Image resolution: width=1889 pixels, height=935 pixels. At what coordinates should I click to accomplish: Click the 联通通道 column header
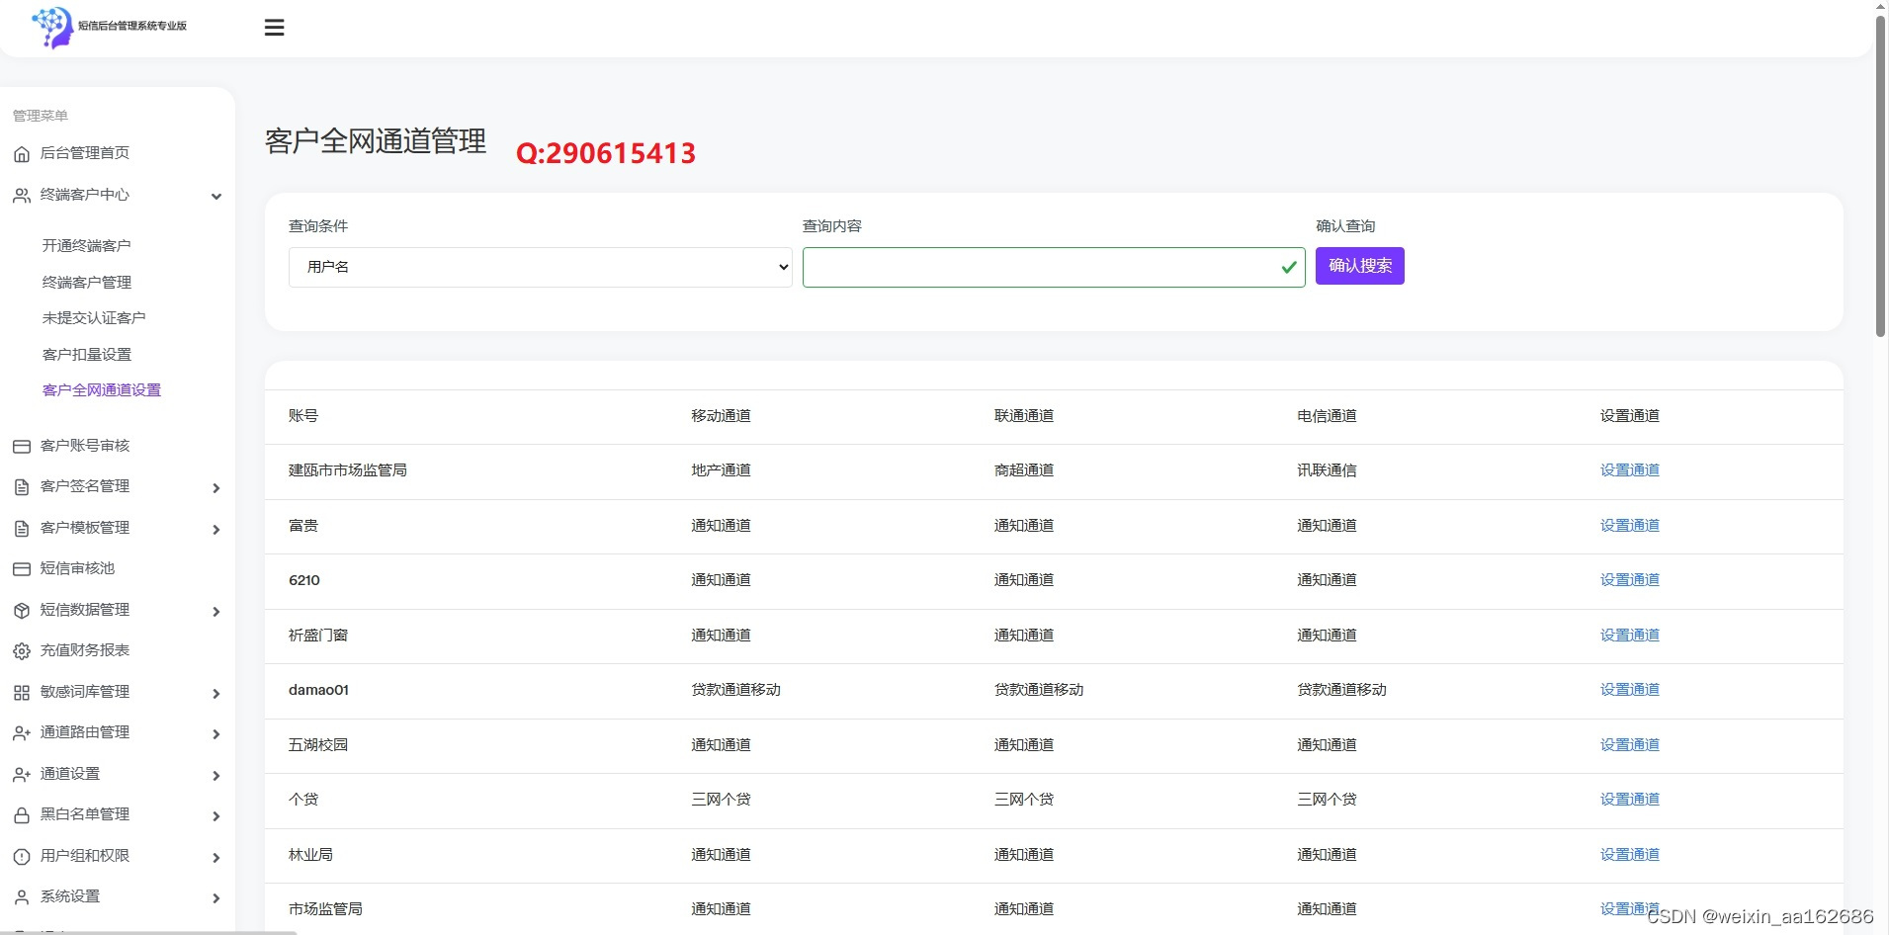click(1024, 416)
